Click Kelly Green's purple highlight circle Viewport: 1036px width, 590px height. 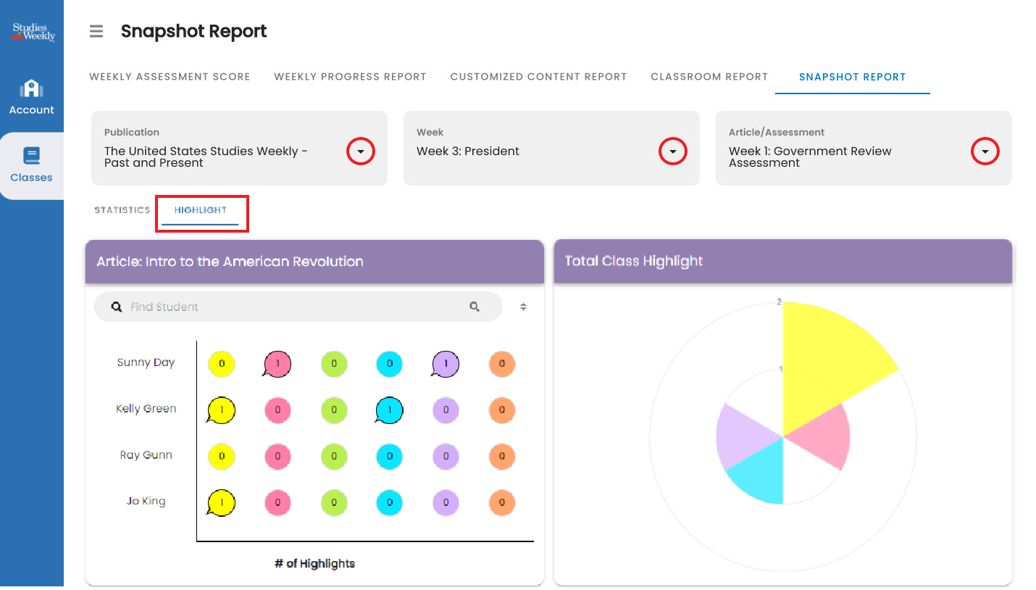pos(446,410)
